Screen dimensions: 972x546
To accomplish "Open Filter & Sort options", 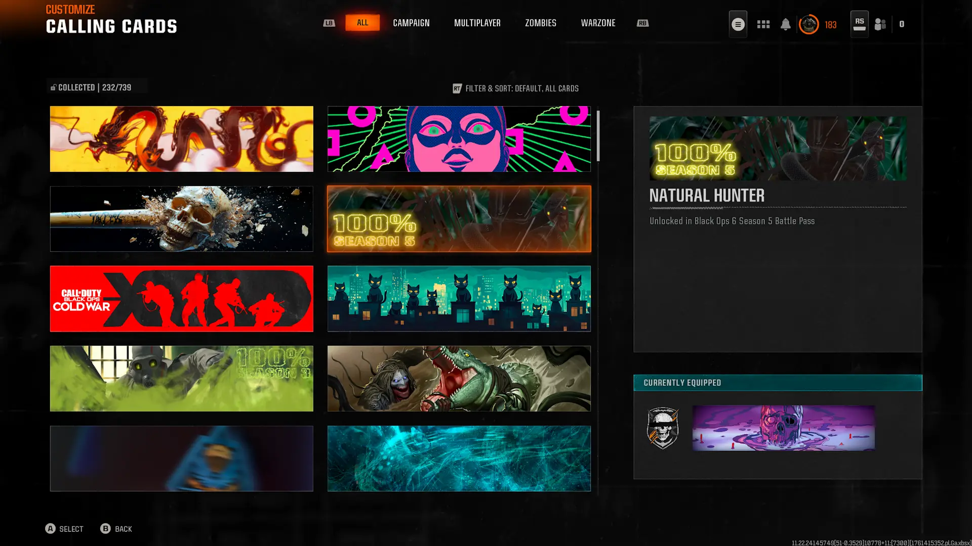I will [x=515, y=88].
